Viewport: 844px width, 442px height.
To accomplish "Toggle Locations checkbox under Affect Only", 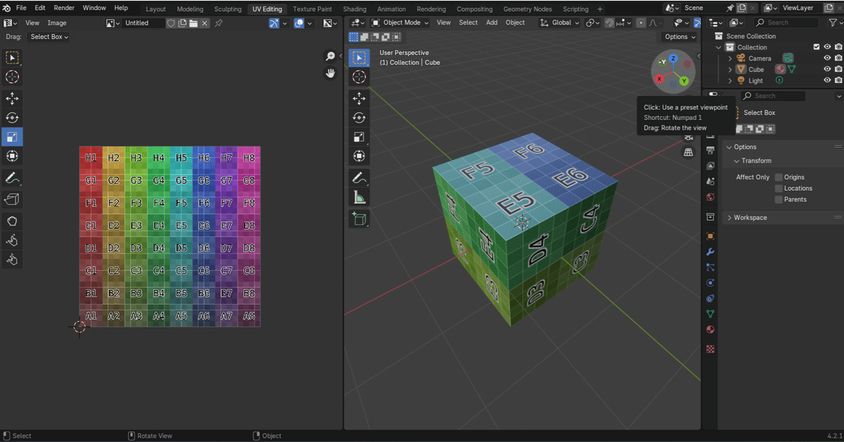I will pos(779,189).
